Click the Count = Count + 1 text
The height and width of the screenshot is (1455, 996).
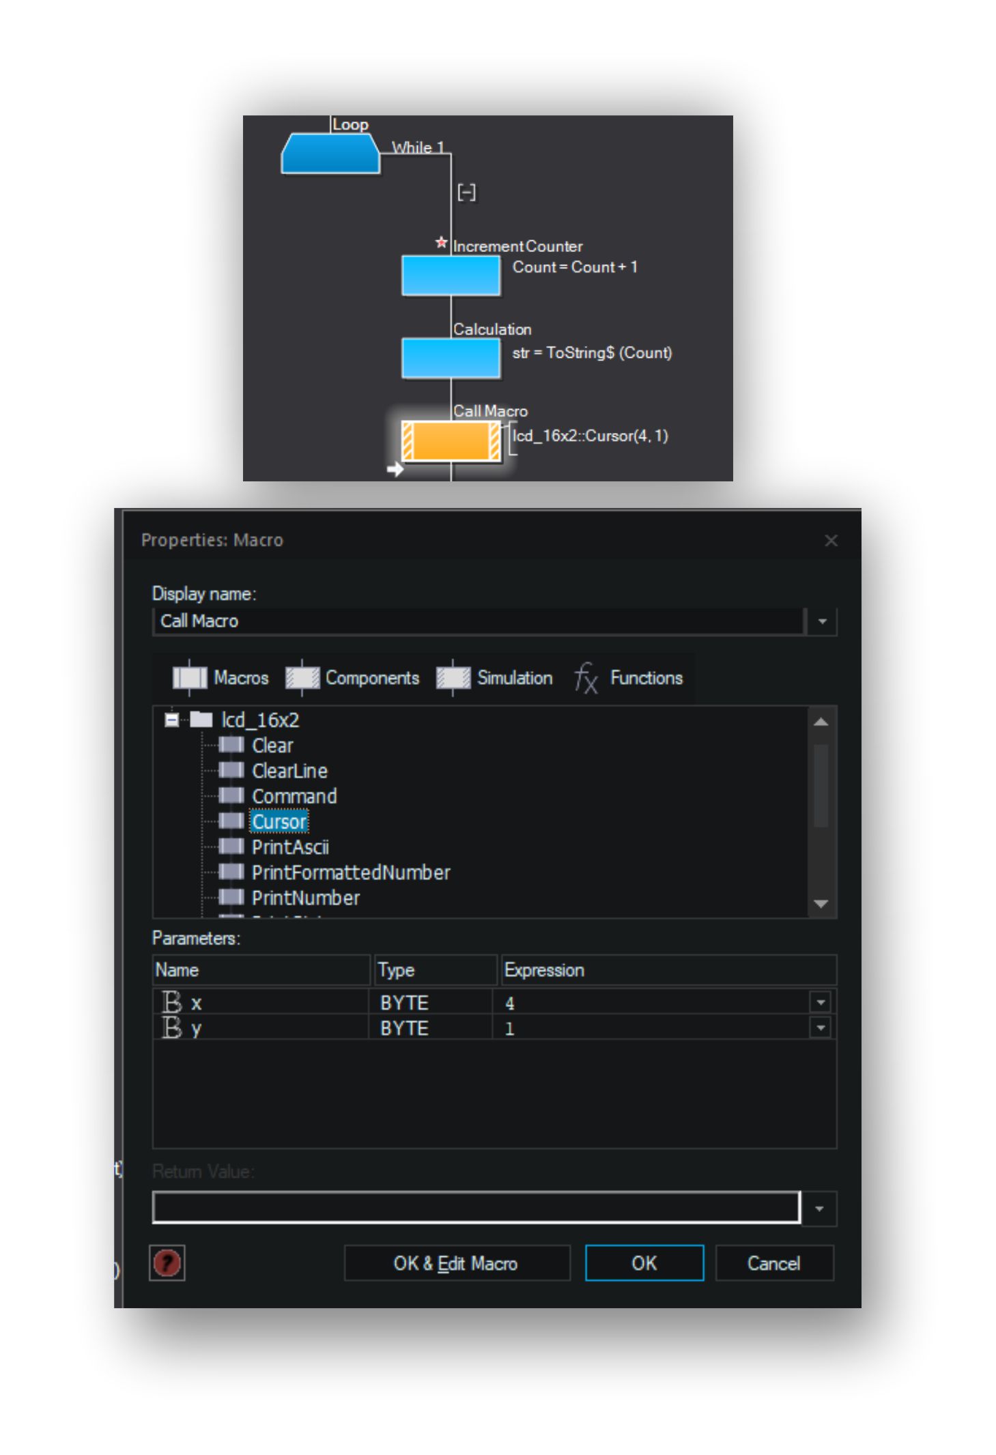tap(575, 267)
